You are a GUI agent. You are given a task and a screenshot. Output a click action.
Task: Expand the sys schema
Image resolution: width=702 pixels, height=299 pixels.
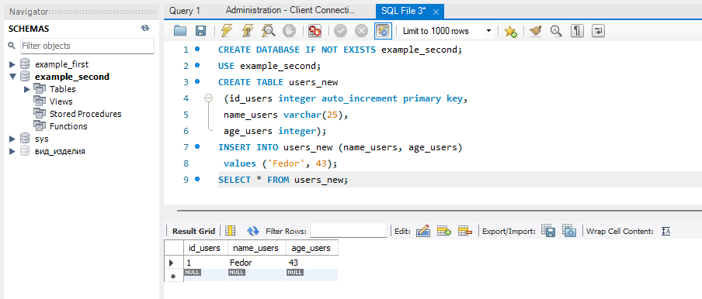pyautogui.click(x=12, y=139)
